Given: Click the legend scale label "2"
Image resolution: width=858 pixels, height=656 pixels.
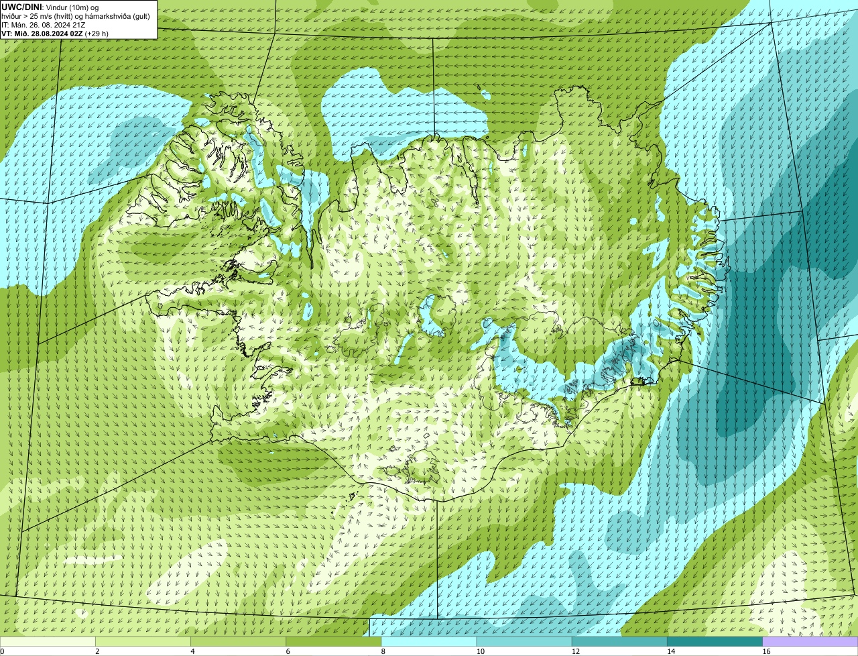Looking at the screenshot, I should pos(97,651).
